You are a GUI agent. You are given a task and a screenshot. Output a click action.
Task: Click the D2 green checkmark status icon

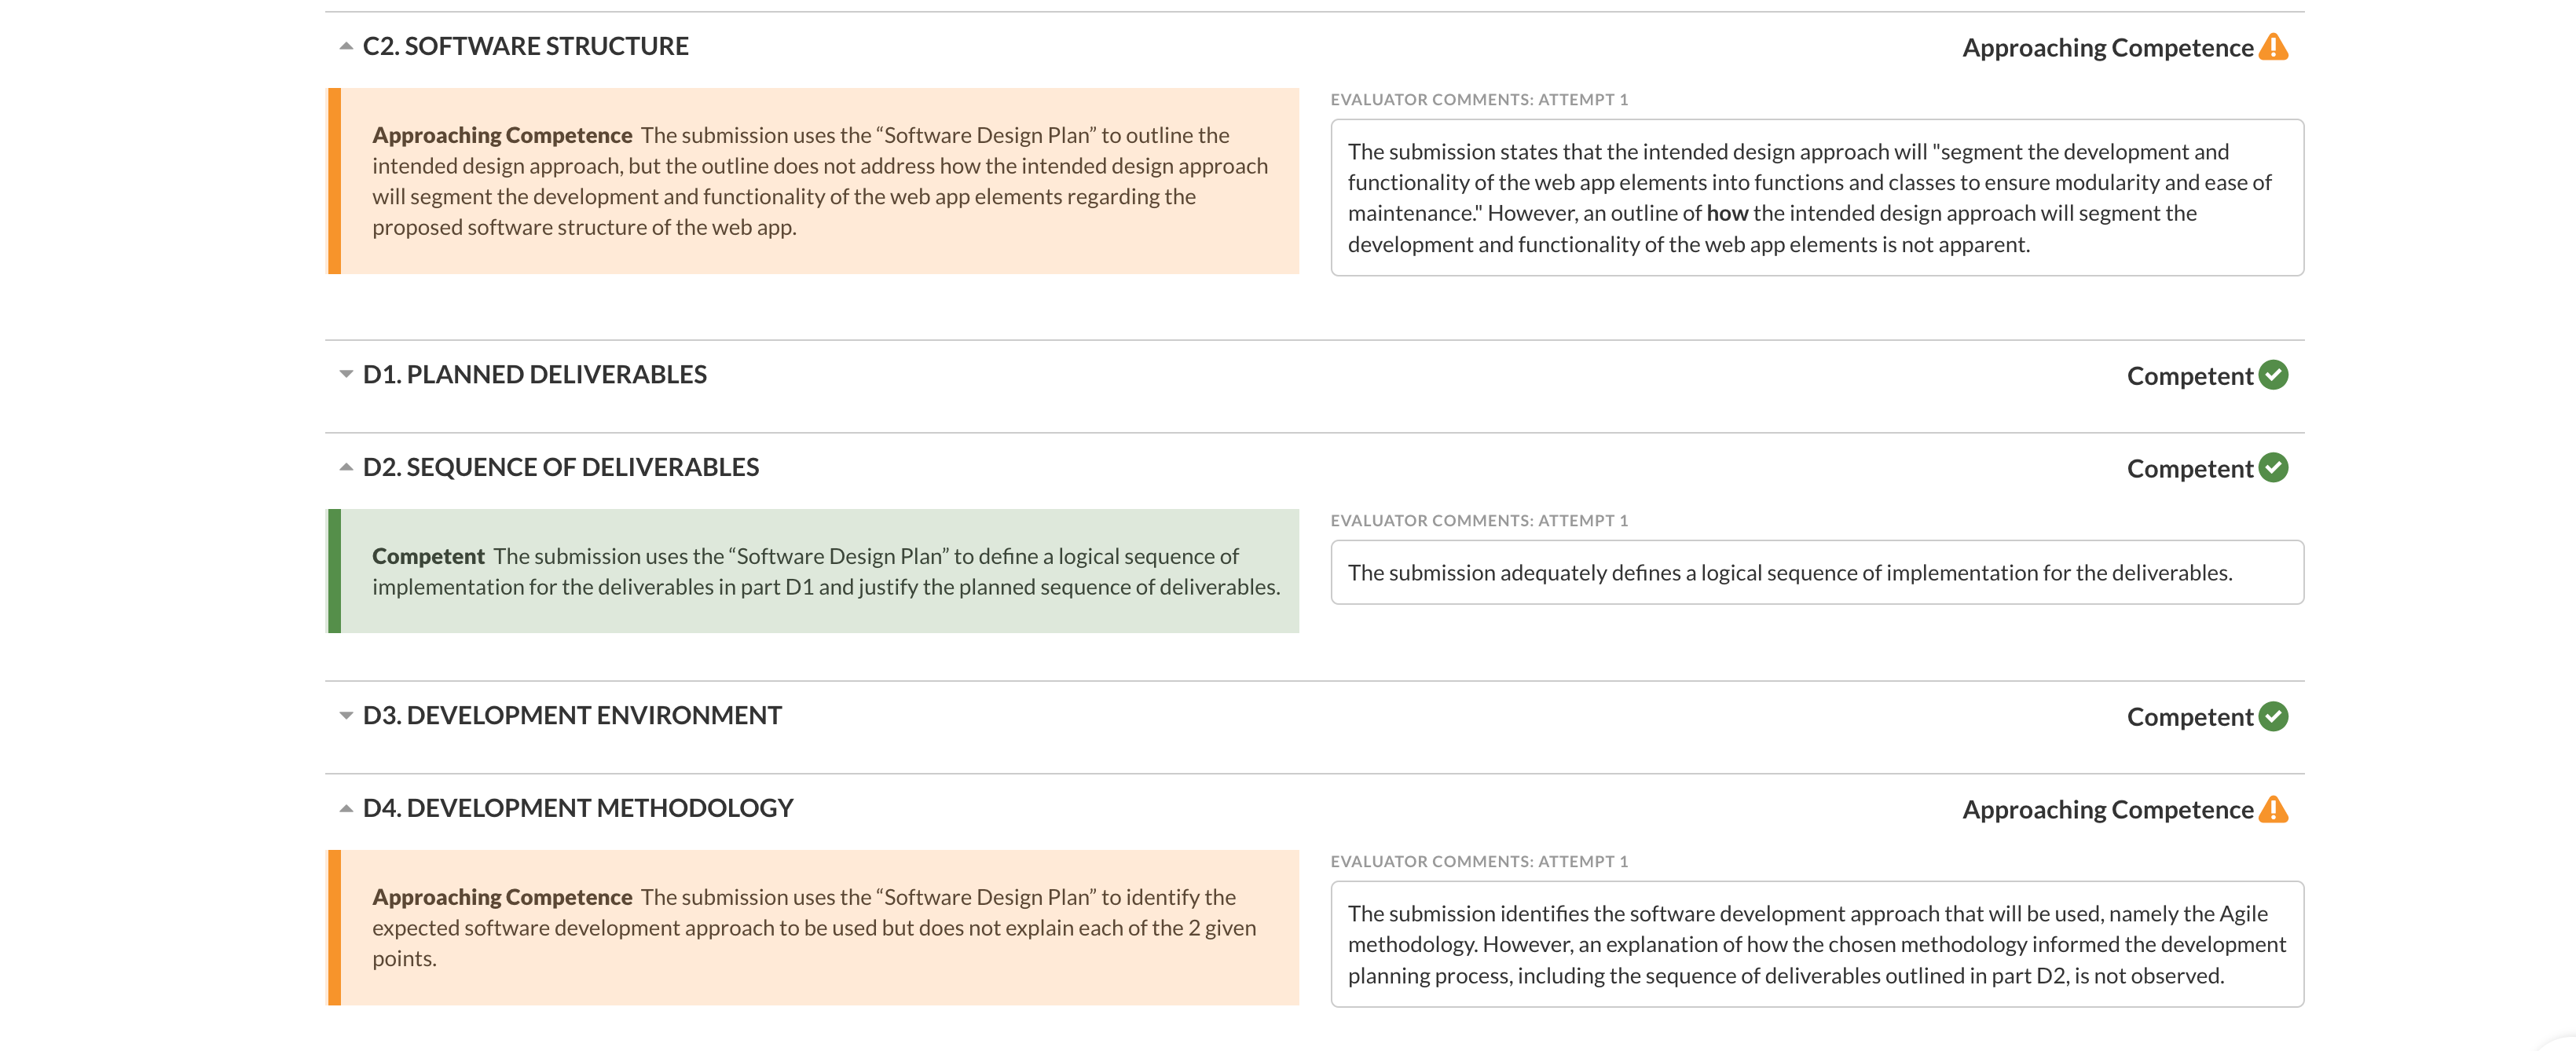pos(2273,468)
